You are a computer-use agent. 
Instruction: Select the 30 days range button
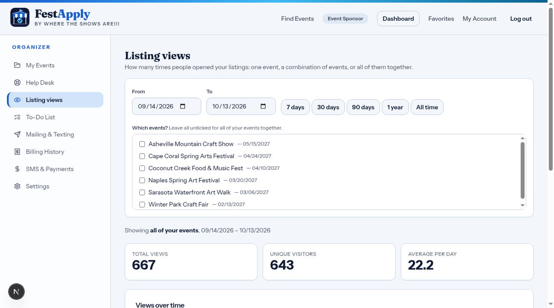pyautogui.click(x=328, y=107)
